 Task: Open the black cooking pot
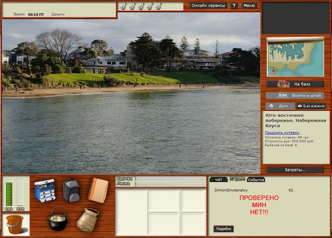58,219
